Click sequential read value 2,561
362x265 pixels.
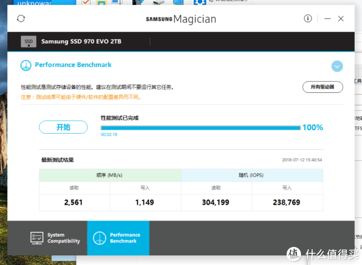click(74, 202)
